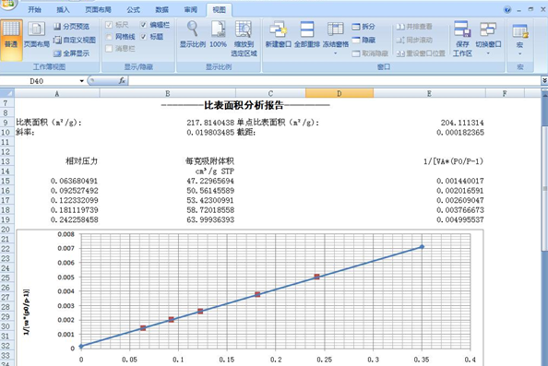Open the 显示比例 zoom magnifier
This screenshot has width=548, height=366.
pos(193,34)
